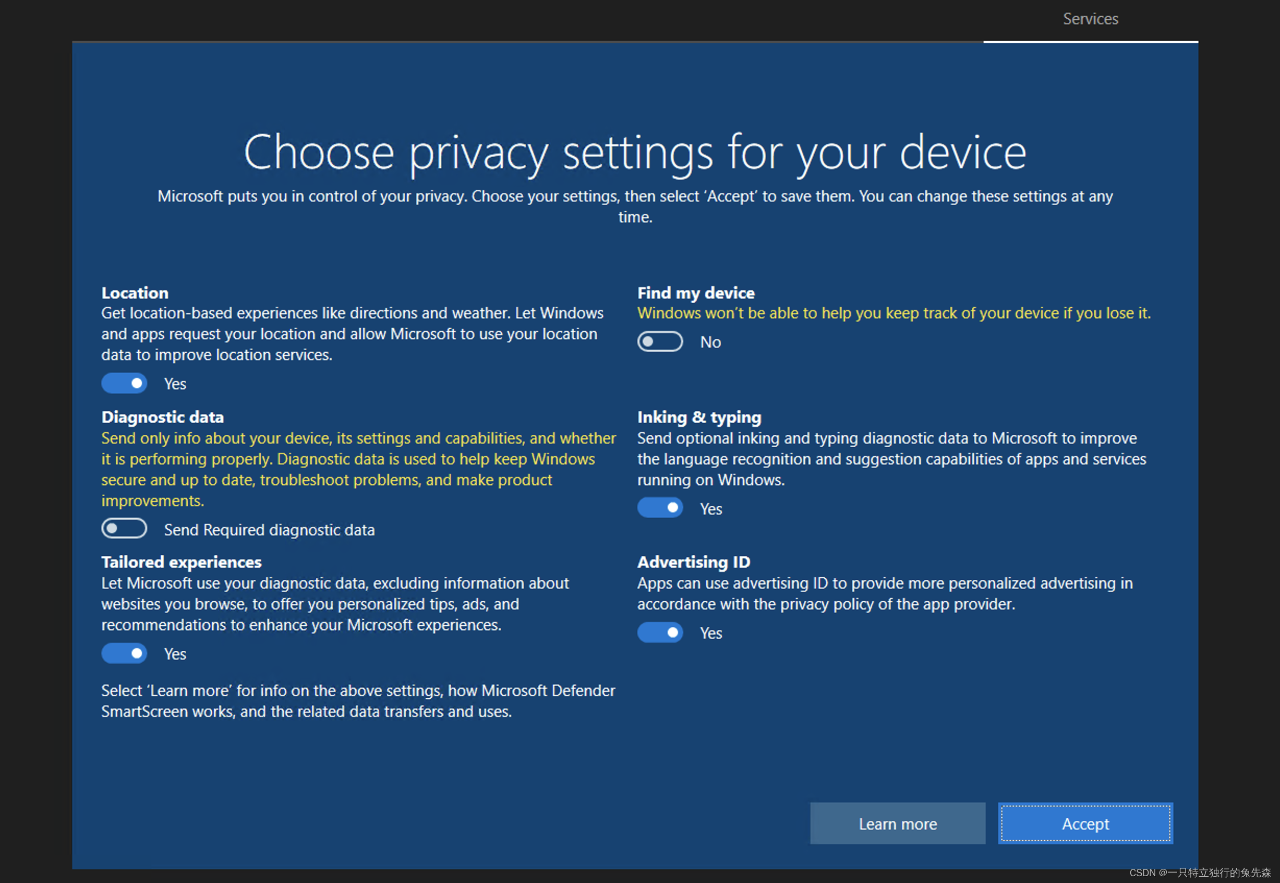Image resolution: width=1280 pixels, height=883 pixels.
Task: Click the Location section heading
Action: click(x=135, y=293)
